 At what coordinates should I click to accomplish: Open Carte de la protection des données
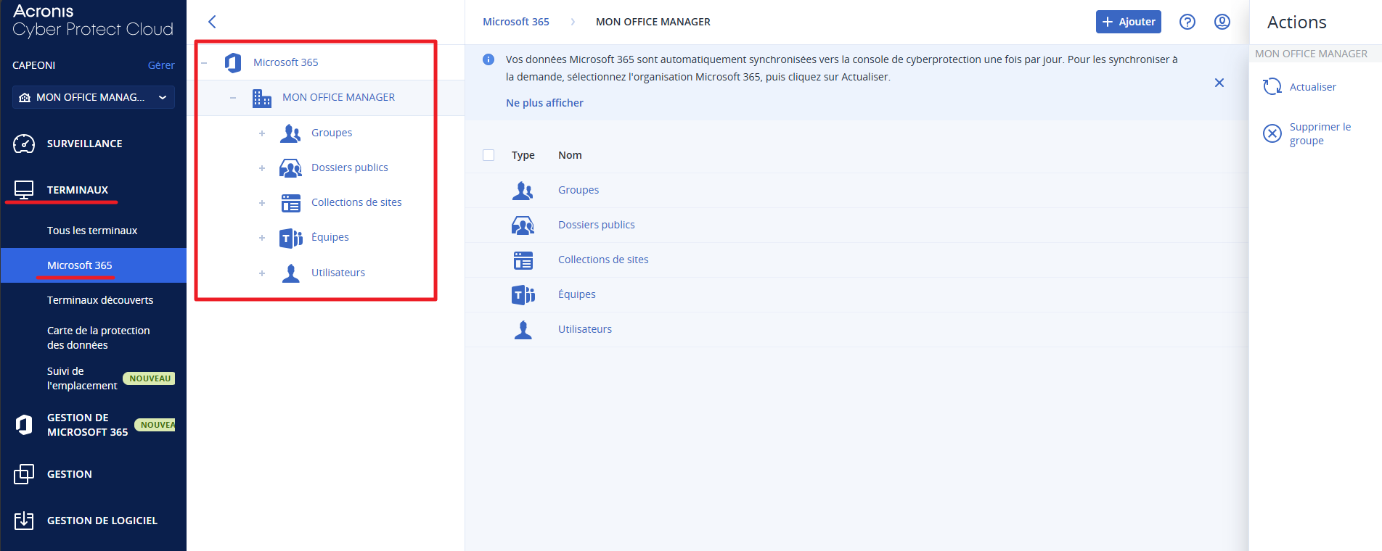[x=99, y=338]
